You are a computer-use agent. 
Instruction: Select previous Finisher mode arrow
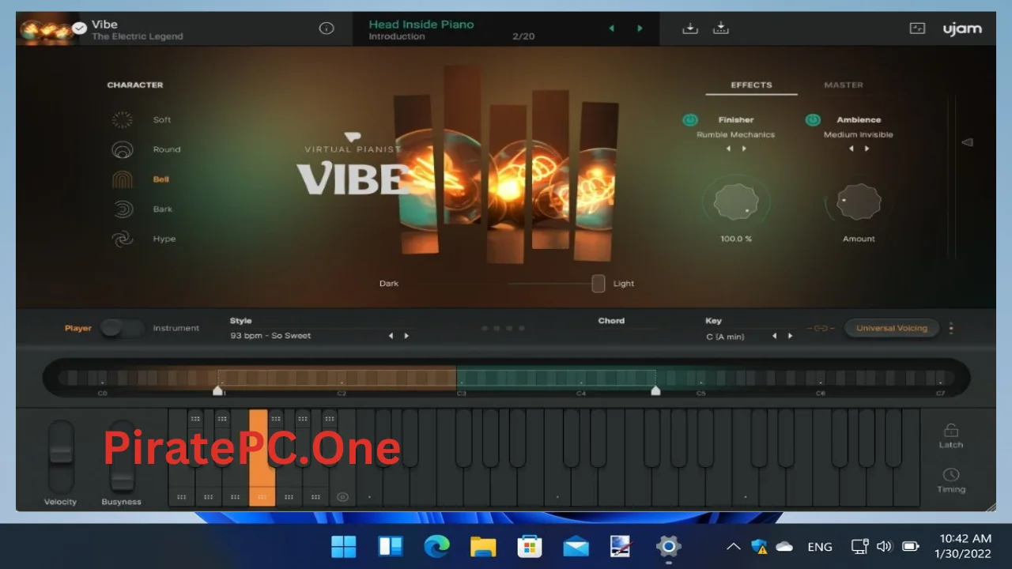[x=728, y=149]
